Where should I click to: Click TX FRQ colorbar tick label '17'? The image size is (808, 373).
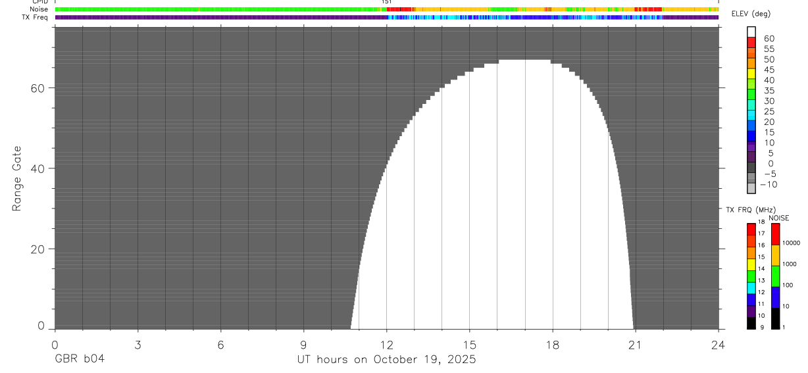coord(761,234)
